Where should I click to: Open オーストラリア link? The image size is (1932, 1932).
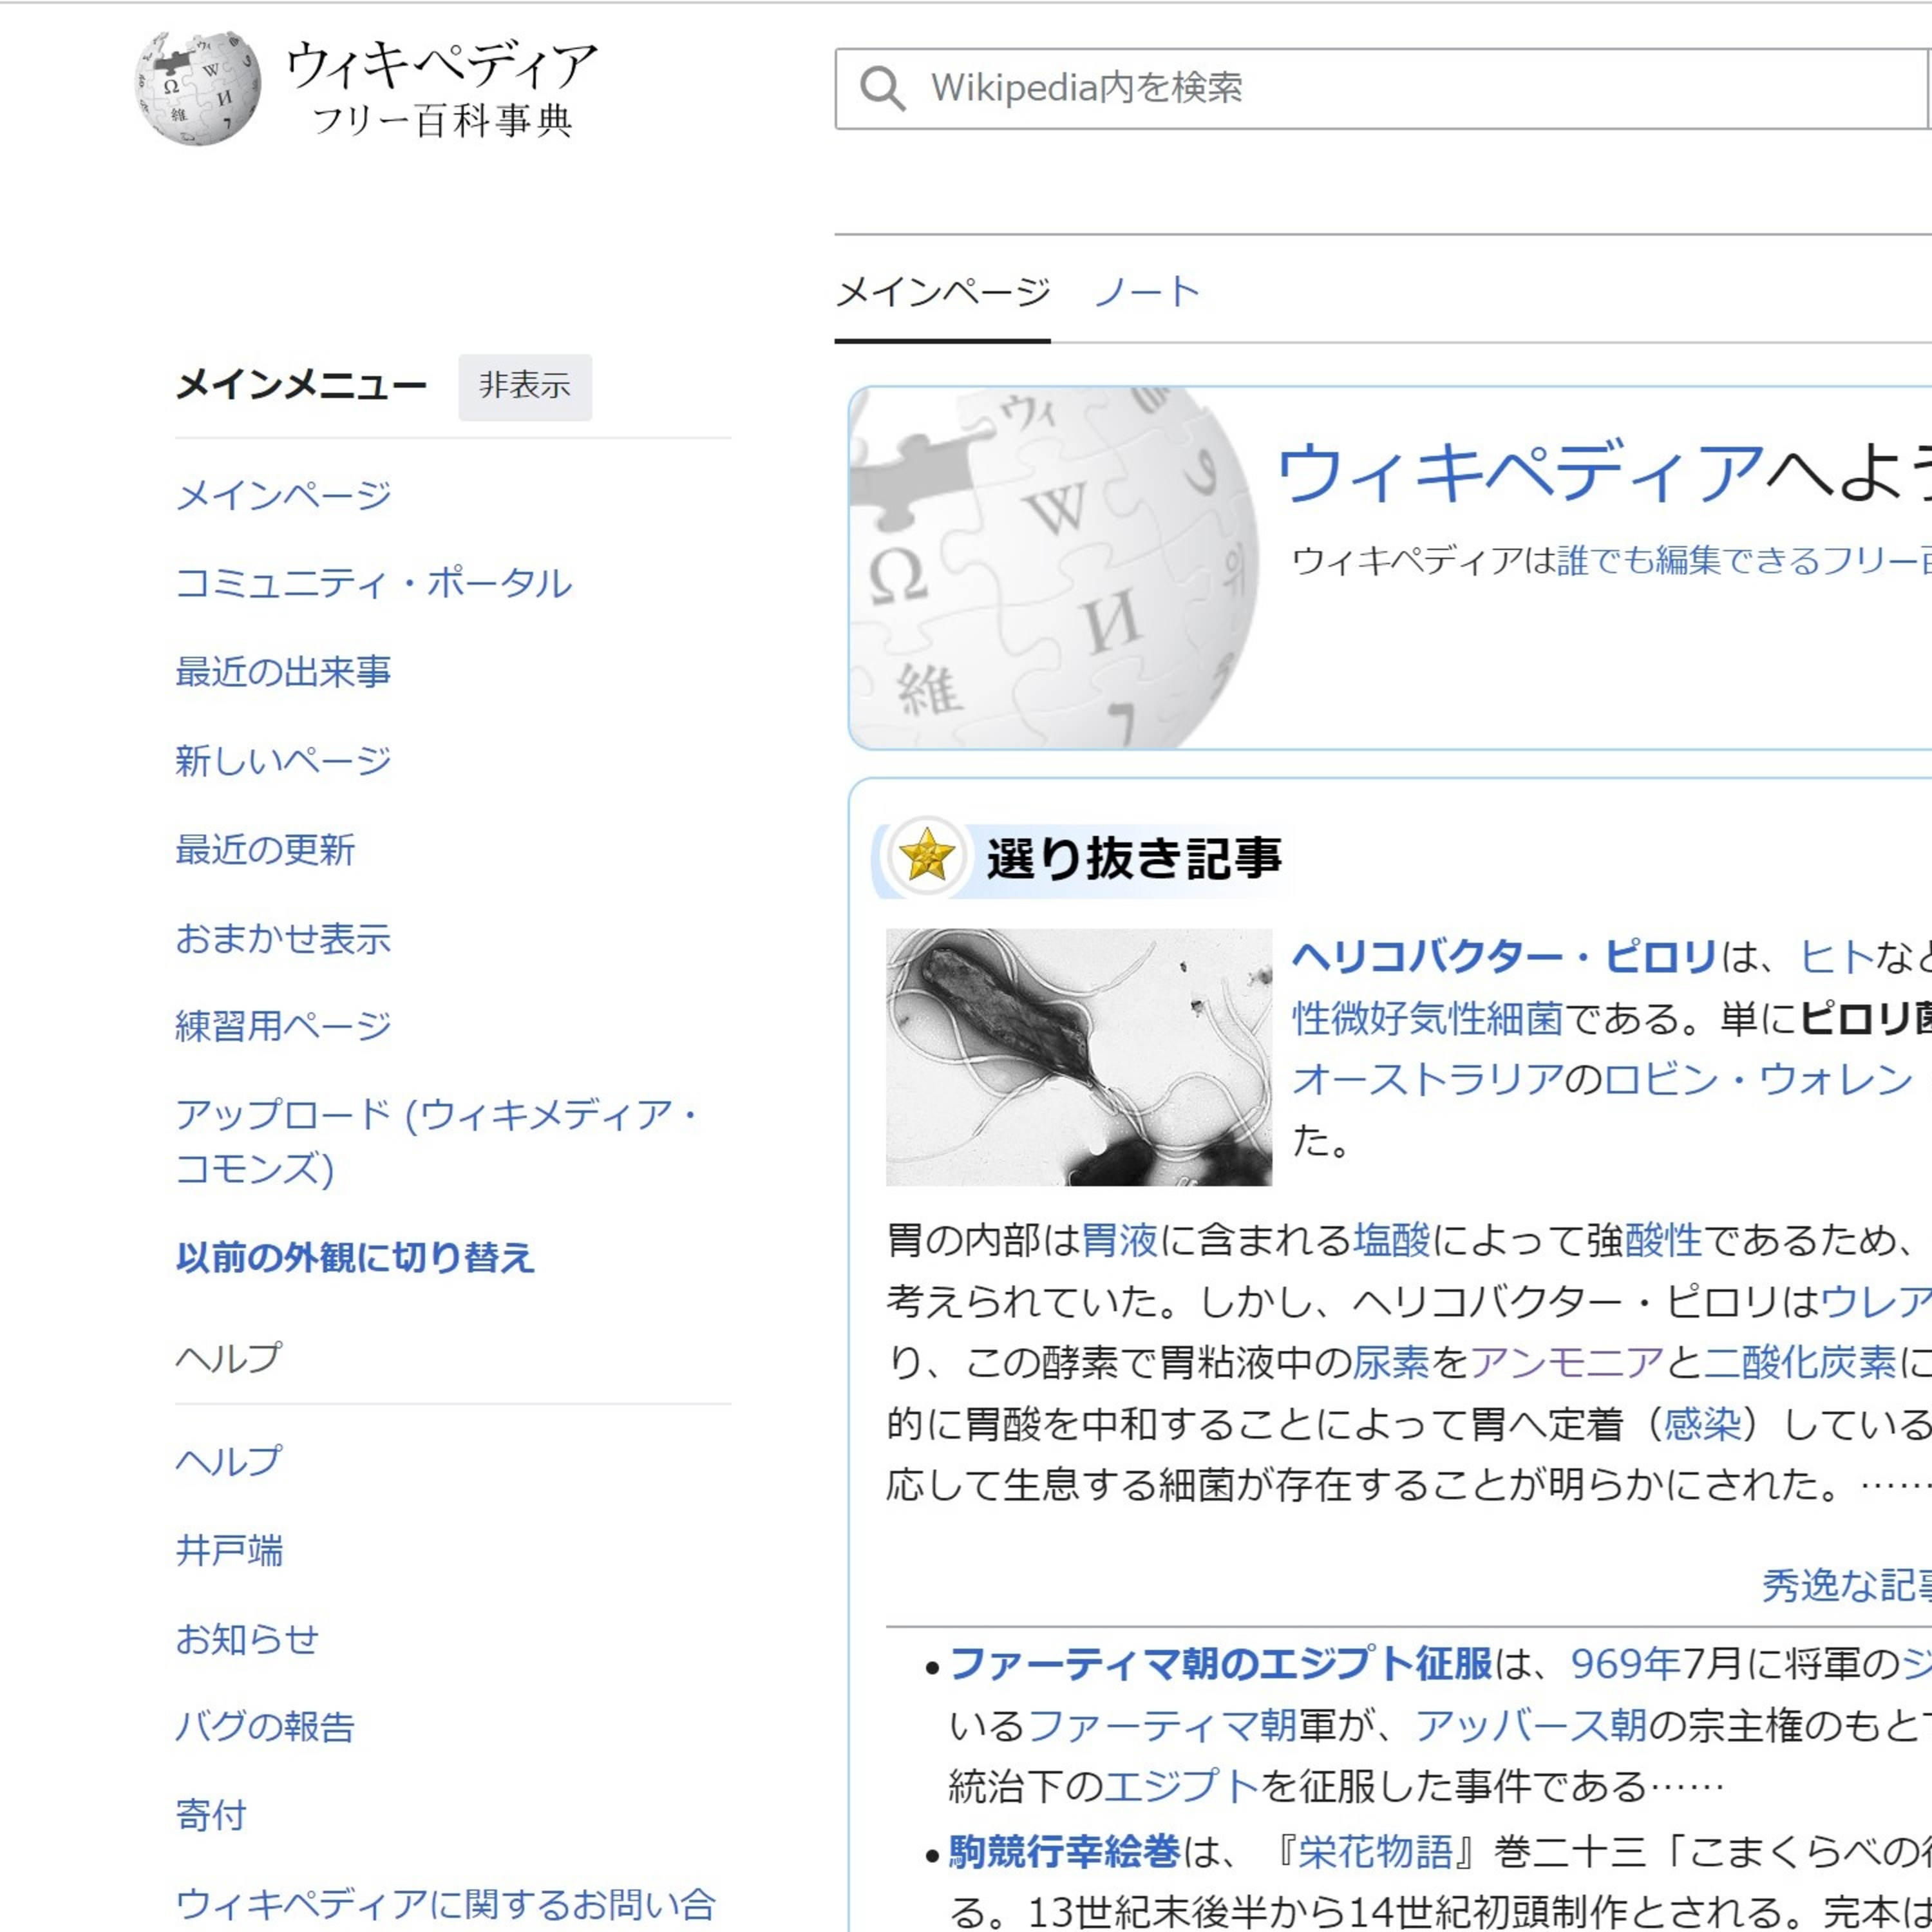click(1428, 1079)
